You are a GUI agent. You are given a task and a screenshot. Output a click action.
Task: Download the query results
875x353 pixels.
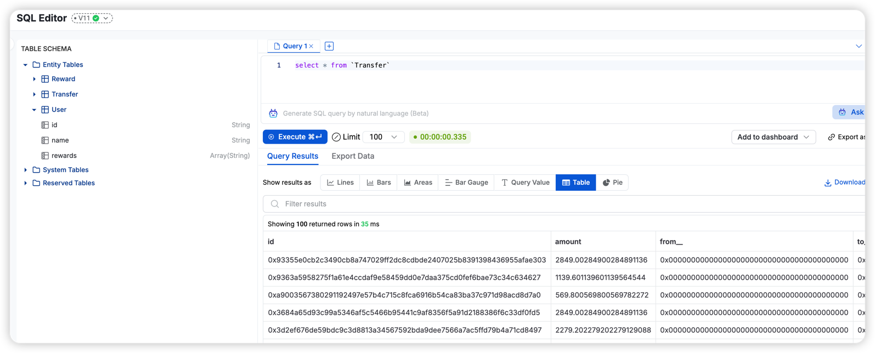(x=844, y=183)
